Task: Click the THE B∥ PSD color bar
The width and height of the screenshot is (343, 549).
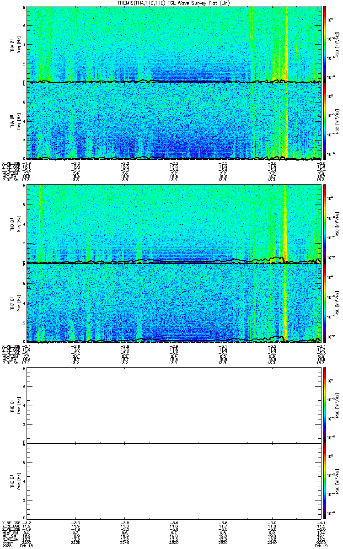Action: [x=325, y=481]
